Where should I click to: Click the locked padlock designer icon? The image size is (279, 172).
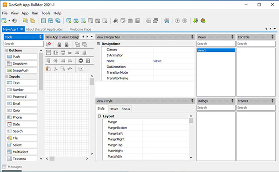point(59,45)
